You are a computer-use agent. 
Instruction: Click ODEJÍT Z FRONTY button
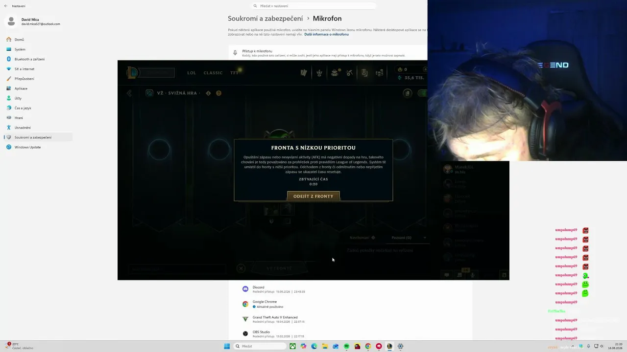(313, 196)
